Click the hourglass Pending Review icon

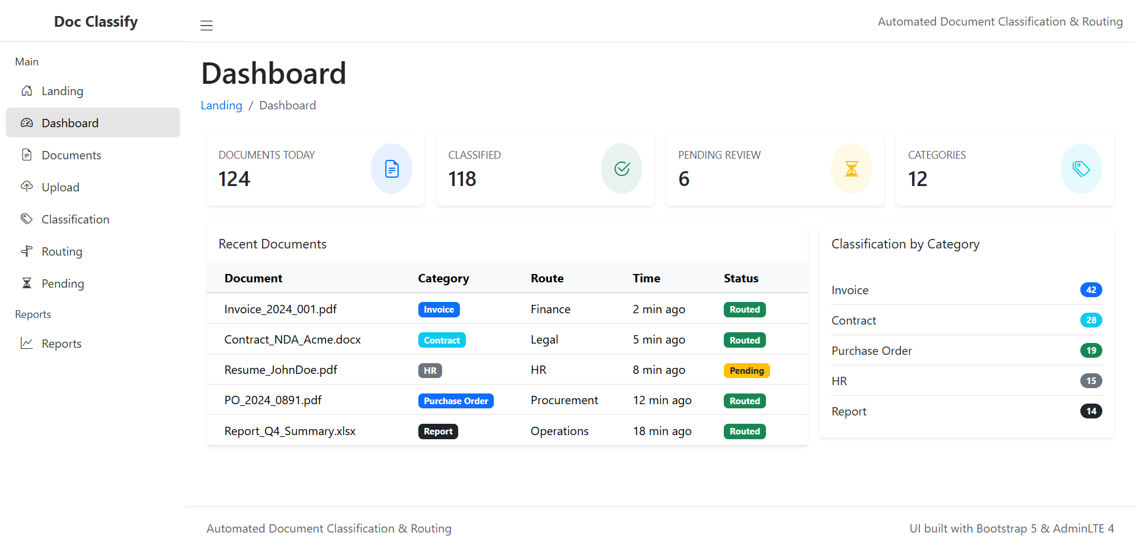tap(851, 169)
